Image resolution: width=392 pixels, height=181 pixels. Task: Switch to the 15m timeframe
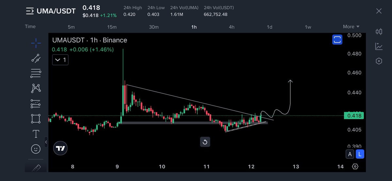tap(112, 27)
